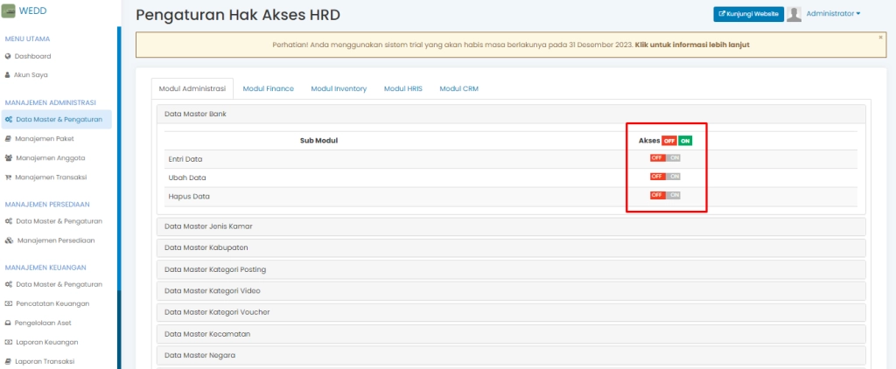This screenshot has height=369, width=896.
Task: Open Manajemen Transaksi in sidebar
Action: point(51,178)
